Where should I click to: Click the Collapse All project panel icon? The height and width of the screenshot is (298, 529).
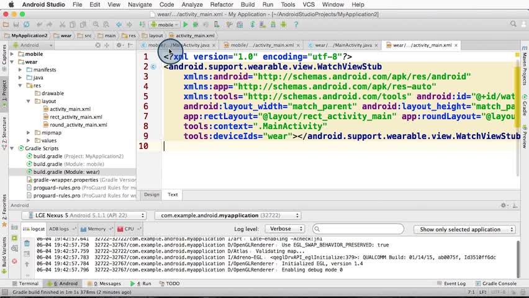(x=107, y=45)
